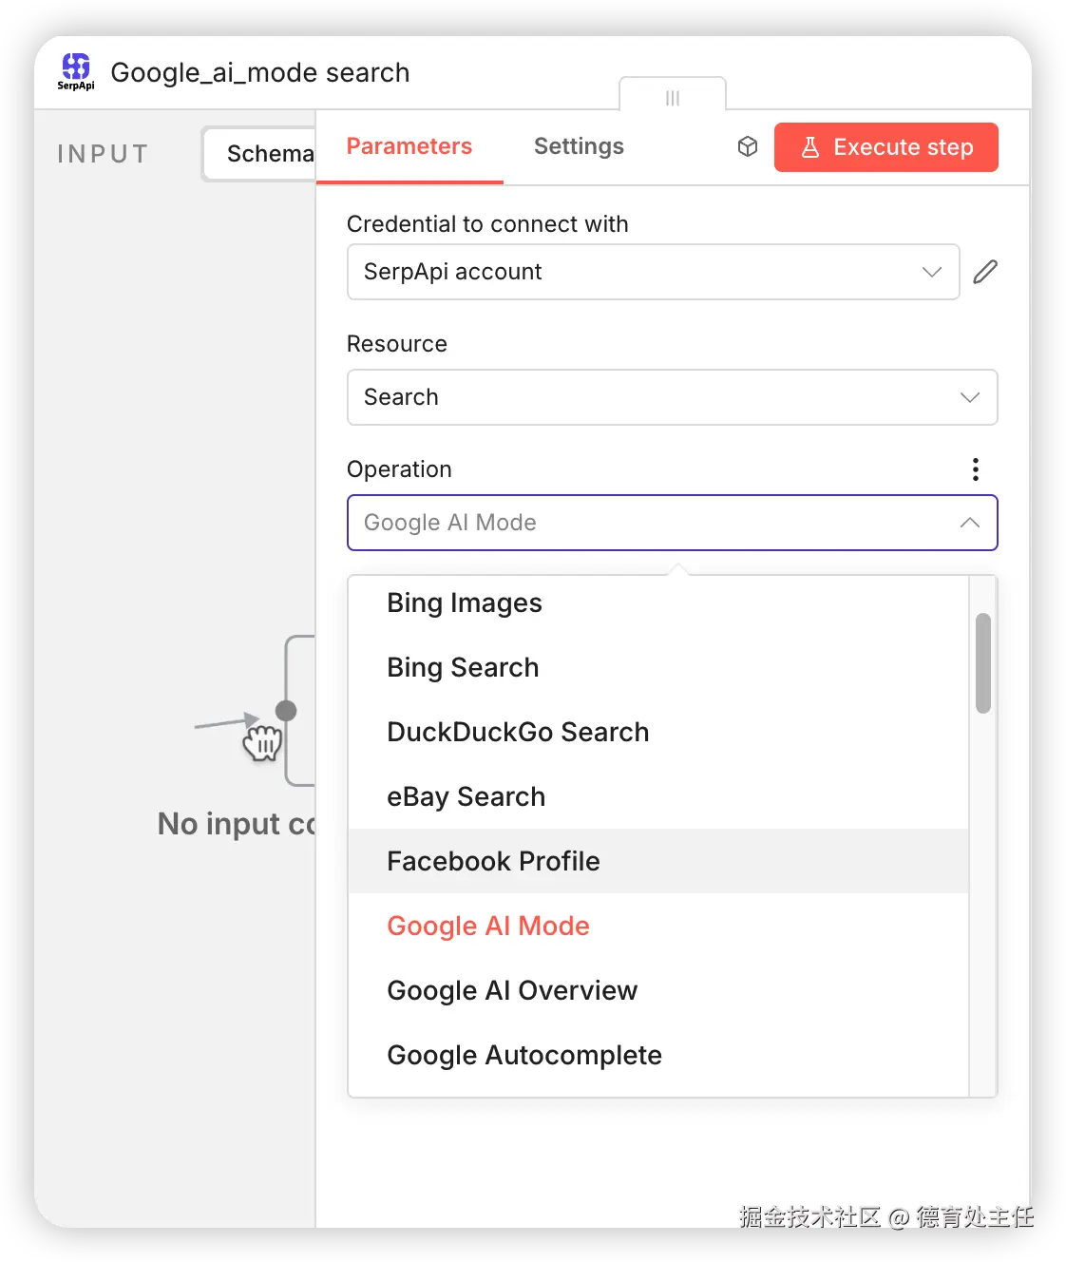
Task: Choose eBay Search operation
Action: (466, 797)
